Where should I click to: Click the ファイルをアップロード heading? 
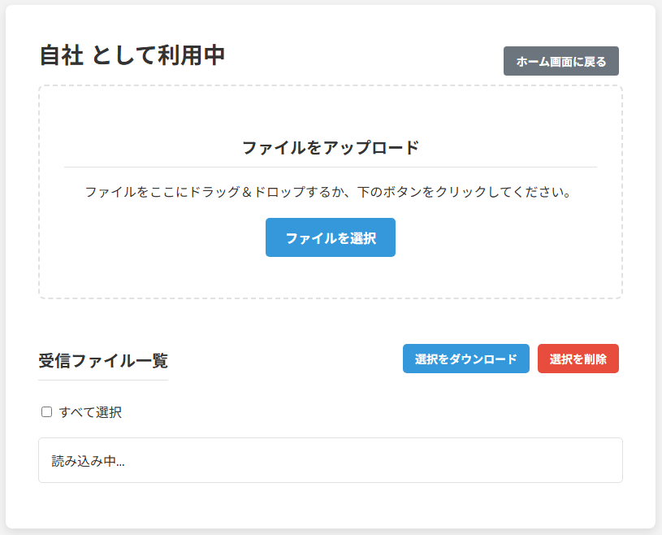coord(331,148)
